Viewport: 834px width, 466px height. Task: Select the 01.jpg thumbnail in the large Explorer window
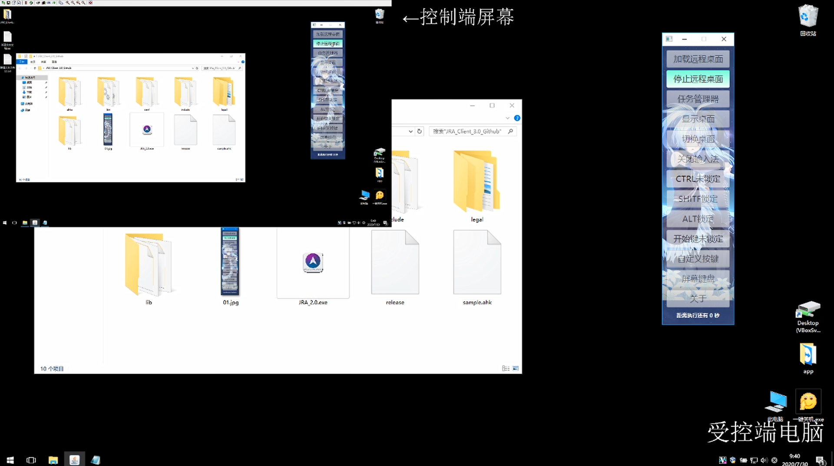pyautogui.click(x=230, y=266)
